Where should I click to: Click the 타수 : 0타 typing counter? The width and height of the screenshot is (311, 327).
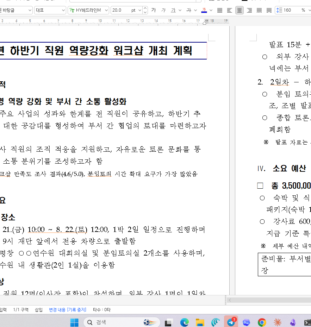102,310
